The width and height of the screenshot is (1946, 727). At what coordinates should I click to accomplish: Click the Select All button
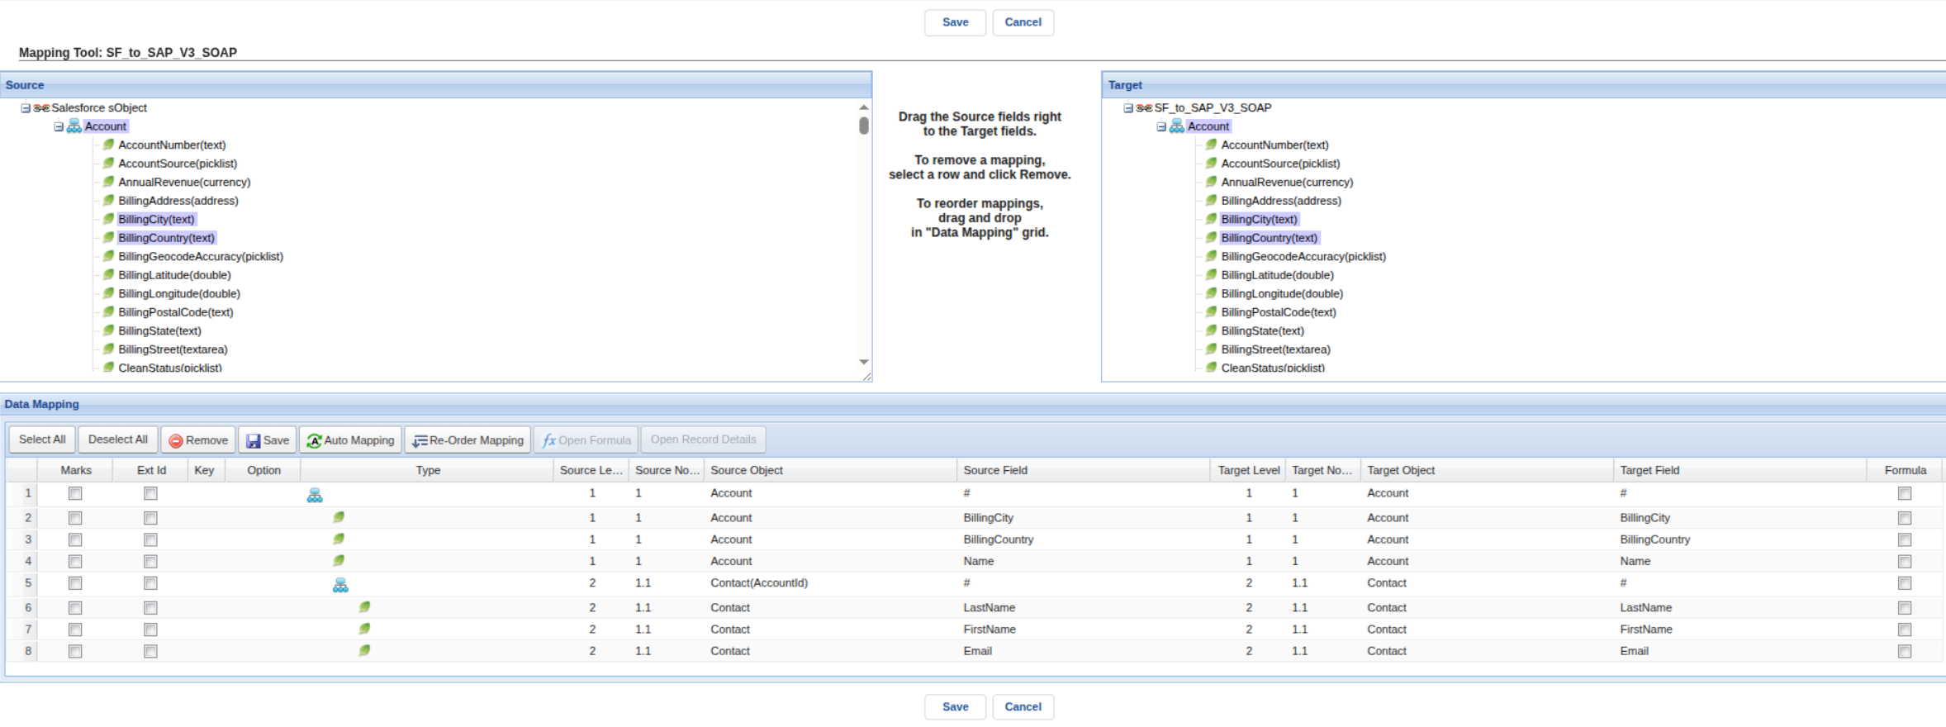click(42, 440)
